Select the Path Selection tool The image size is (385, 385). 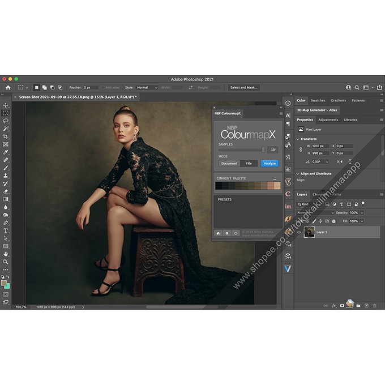(6, 238)
